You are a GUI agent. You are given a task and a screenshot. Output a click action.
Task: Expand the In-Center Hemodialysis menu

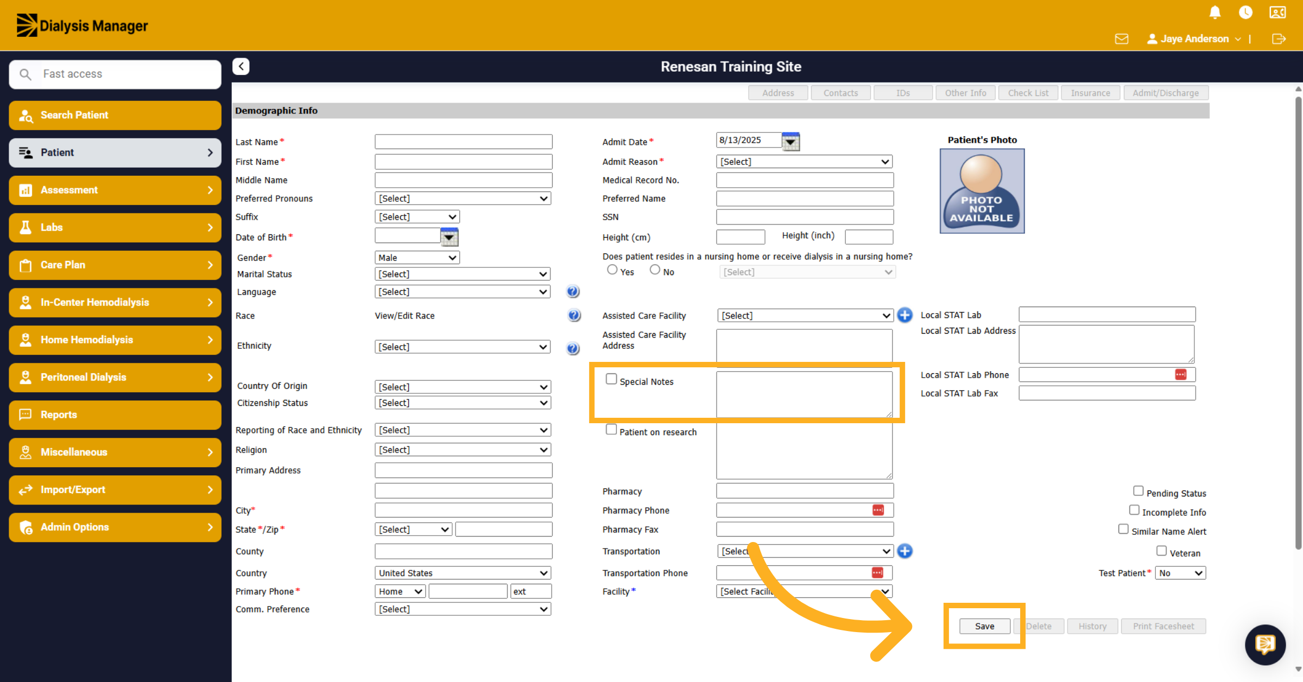(x=115, y=302)
